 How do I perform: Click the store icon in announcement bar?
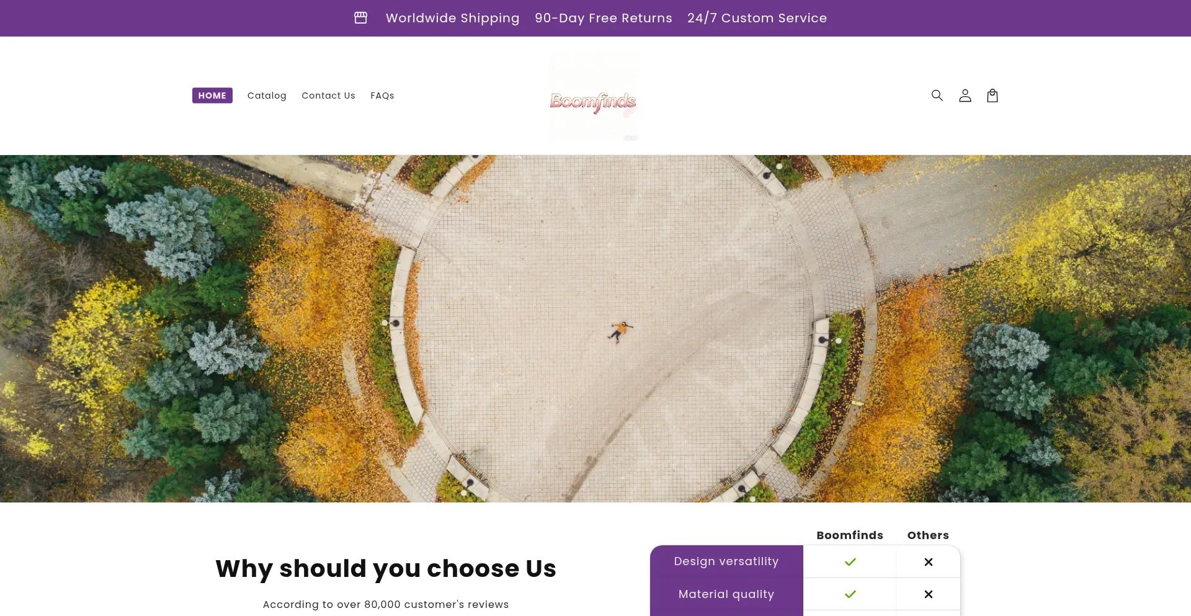pyautogui.click(x=360, y=18)
